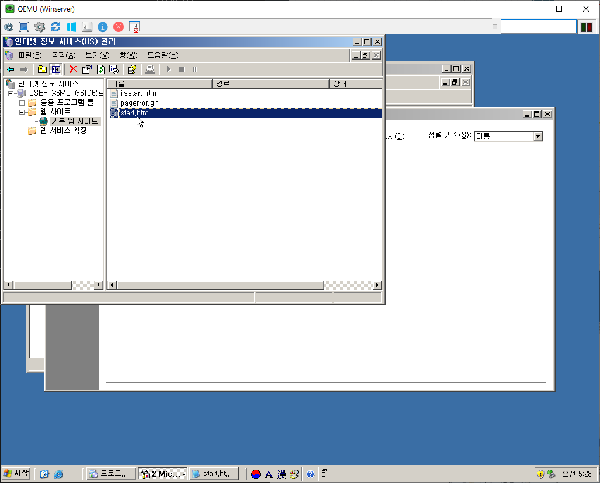Open Properties toolbar icon
This screenshot has height=483, width=600.
coord(87,69)
